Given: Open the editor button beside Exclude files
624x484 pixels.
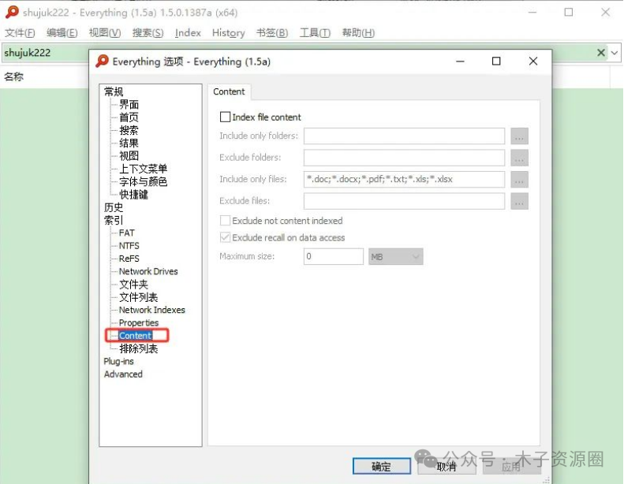Looking at the screenshot, I should (519, 201).
